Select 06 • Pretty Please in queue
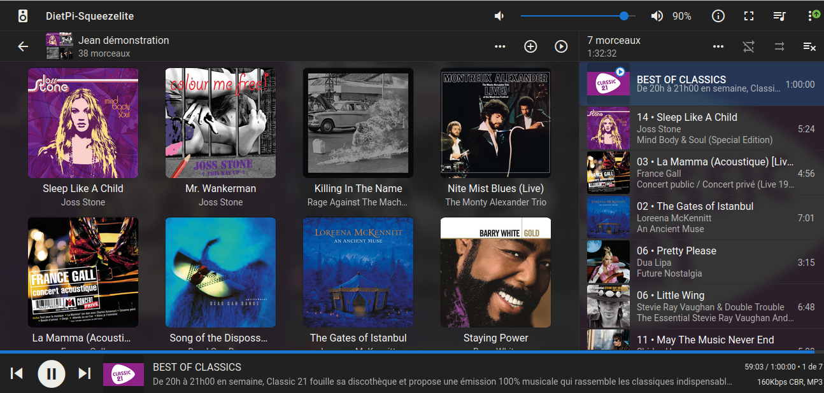Viewport: 824px width, 393px height. point(702,262)
